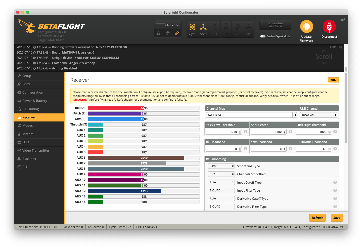Image resolution: width=362 pixels, height=248 pixels.
Task: Click the AUX 6 channel bar
Action: [x=144, y=158]
